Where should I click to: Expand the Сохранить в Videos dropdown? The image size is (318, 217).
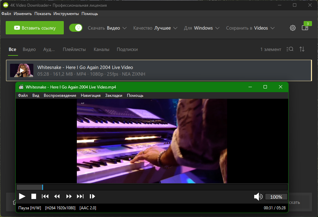(x=250, y=28)
